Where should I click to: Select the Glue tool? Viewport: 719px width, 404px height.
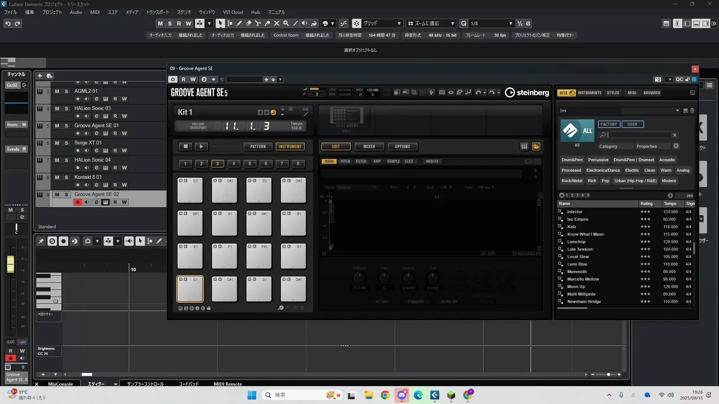point(267,24)
